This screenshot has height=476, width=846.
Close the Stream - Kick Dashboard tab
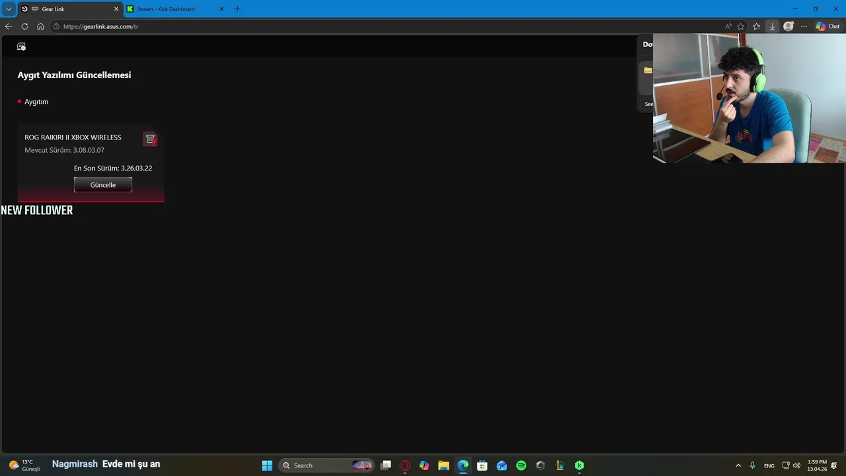pyautogui.click(x=221, y=9)
